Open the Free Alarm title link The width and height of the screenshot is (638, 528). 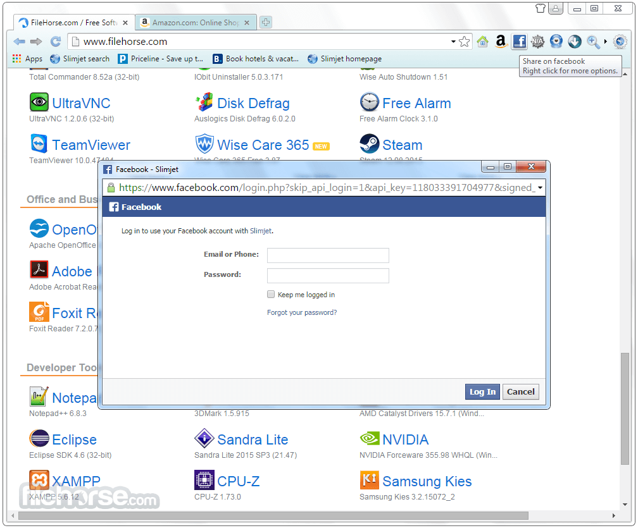coord(416,103)
